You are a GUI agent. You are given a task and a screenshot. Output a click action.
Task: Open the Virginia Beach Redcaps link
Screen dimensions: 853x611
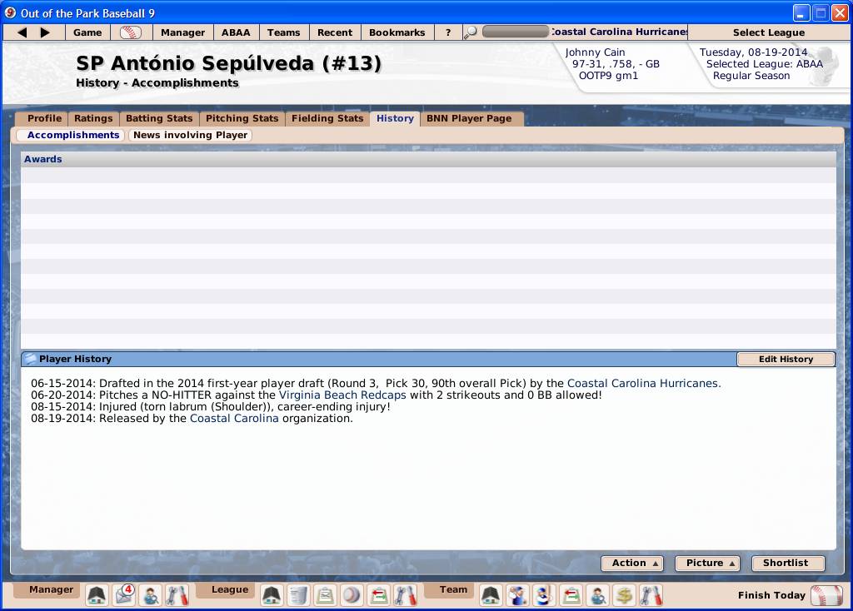(x=342, y=395)
